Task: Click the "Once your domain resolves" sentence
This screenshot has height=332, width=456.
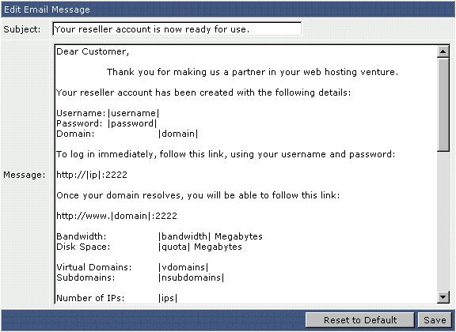Action: [198, 195]
